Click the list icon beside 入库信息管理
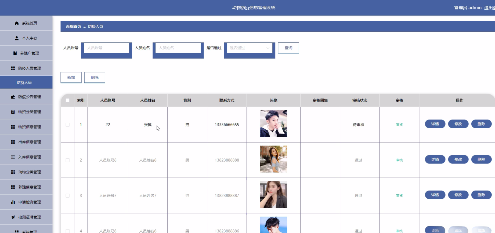Screen dimensions: 495x233 [x=13, y=157]
